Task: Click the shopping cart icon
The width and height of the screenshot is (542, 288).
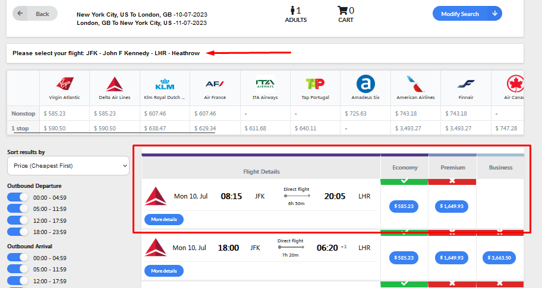Action: point(342,10)
